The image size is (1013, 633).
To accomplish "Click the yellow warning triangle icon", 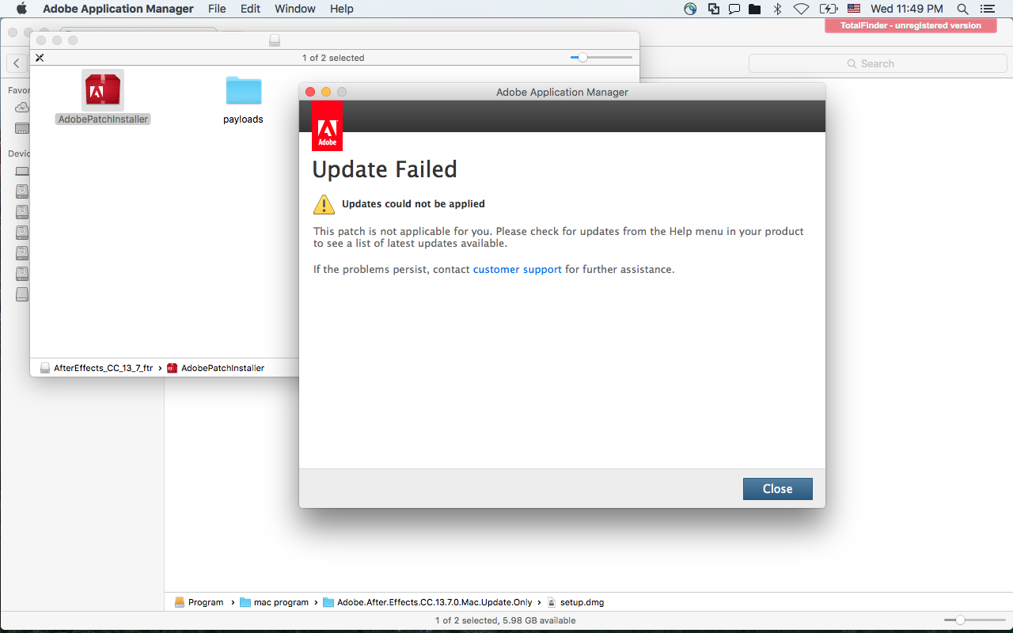I will 324,204.
